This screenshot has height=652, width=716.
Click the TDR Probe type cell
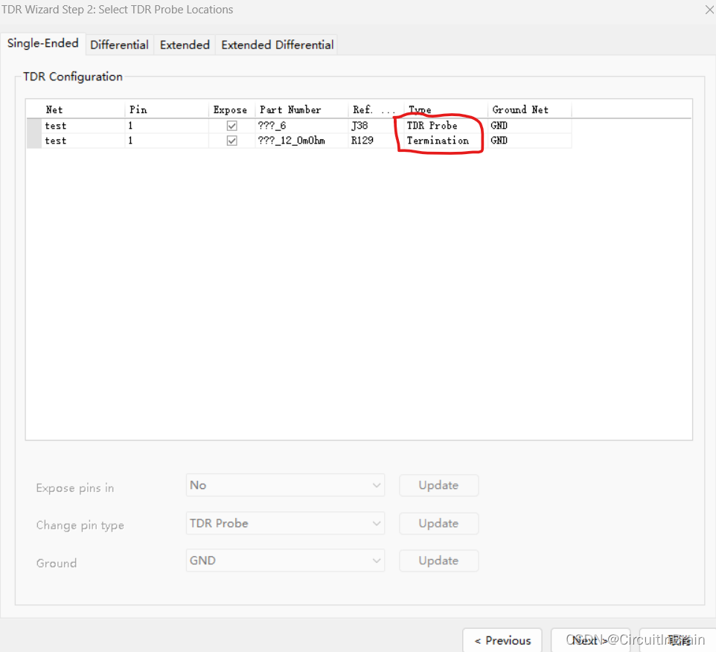click(444, 126)
